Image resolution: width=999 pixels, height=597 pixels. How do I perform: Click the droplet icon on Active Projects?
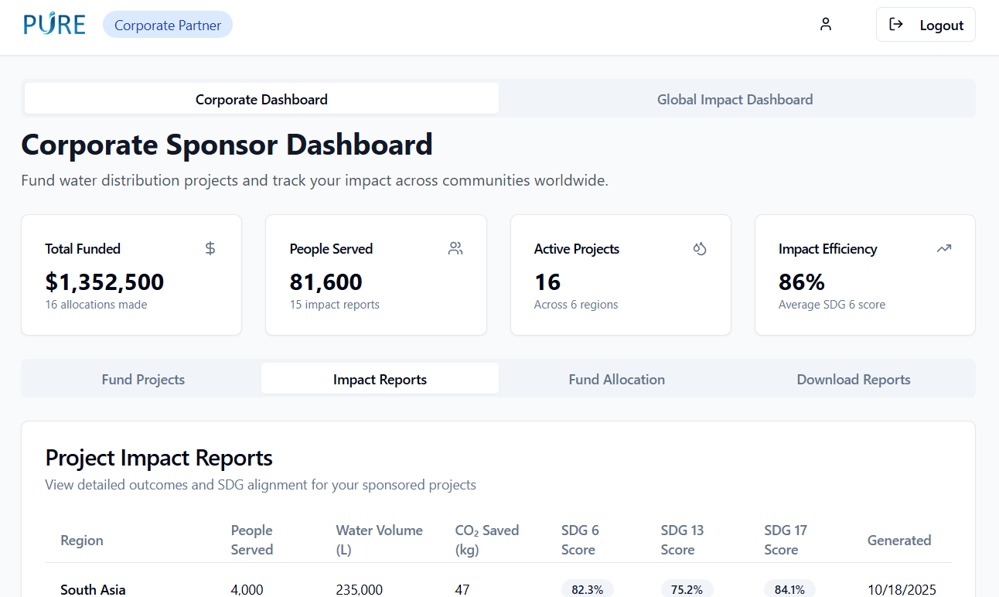click(700, 248)
